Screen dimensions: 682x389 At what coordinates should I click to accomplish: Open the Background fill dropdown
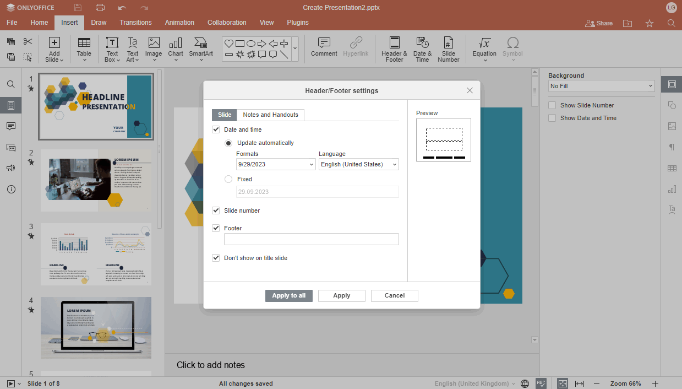click(601, 86)
